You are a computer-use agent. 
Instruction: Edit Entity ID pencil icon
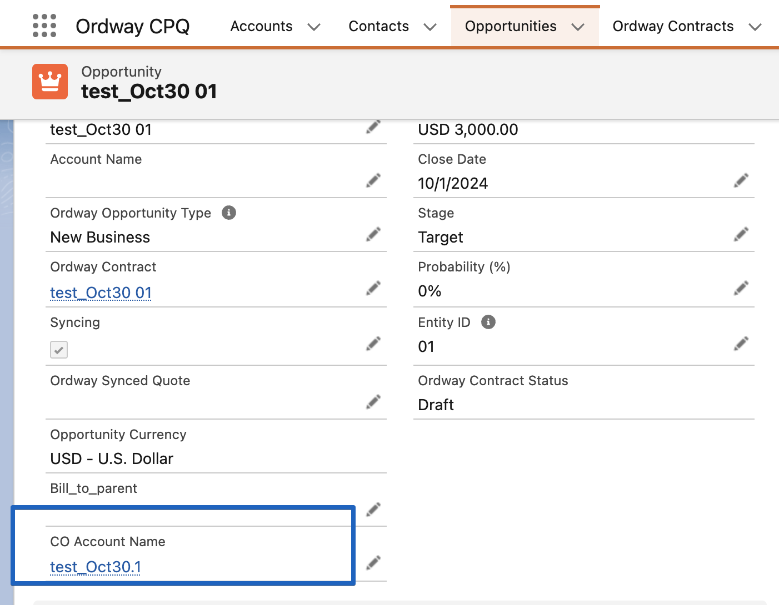point(741,344)
